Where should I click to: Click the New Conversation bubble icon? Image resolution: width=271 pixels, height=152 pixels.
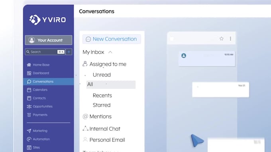[88, 39]
